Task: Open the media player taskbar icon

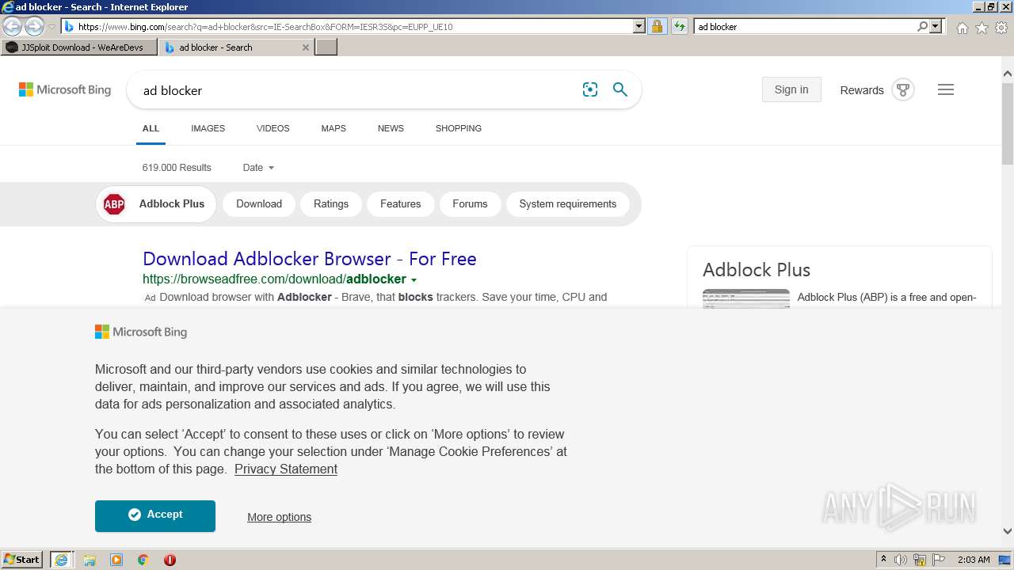Action: click(116, 560)
